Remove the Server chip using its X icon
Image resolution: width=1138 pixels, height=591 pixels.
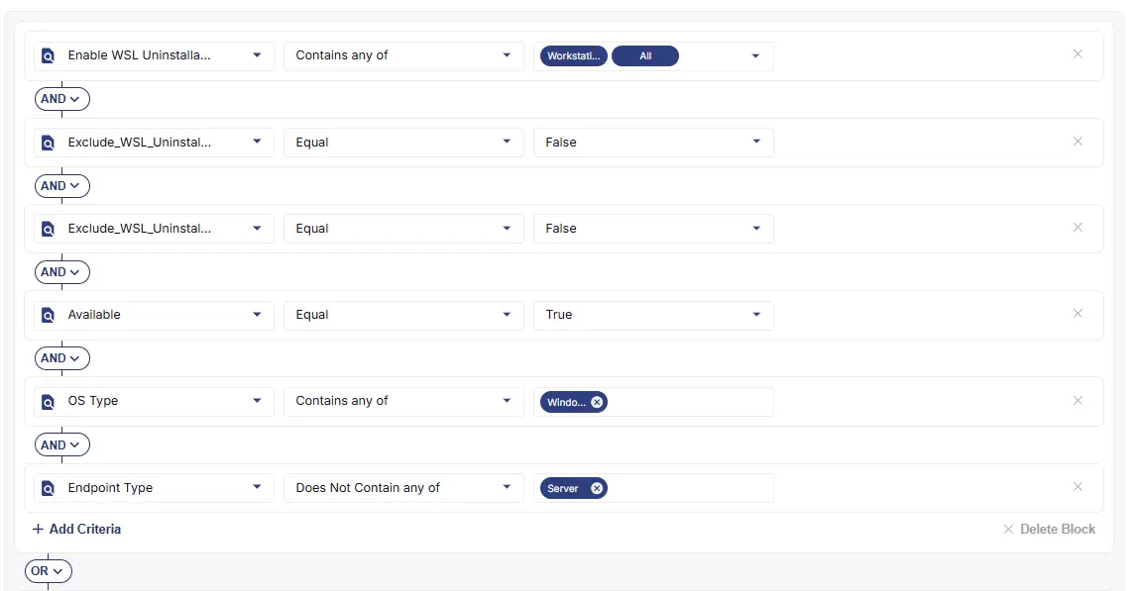pos(597,488)
